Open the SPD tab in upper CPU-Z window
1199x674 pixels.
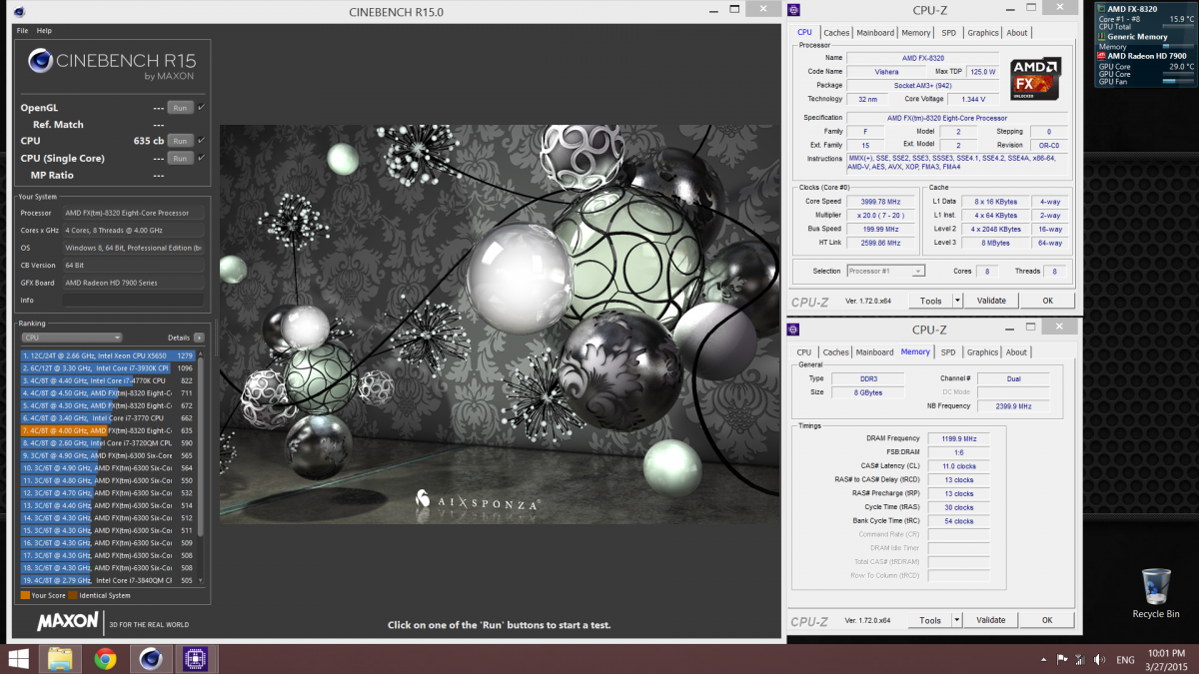coord(948,33)
